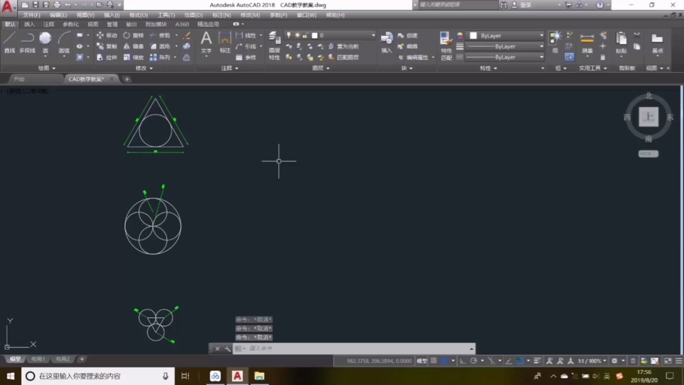684x385 pixels.
Task: Open the ByLayer object color dropdown
Action: [541, 36]
